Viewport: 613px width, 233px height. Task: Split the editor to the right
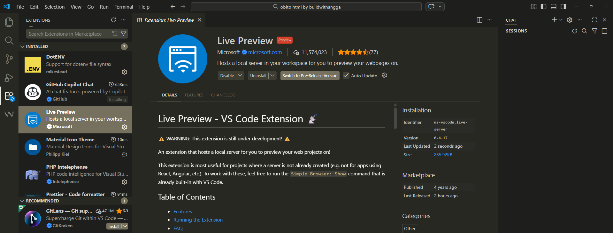coord(479,20)
